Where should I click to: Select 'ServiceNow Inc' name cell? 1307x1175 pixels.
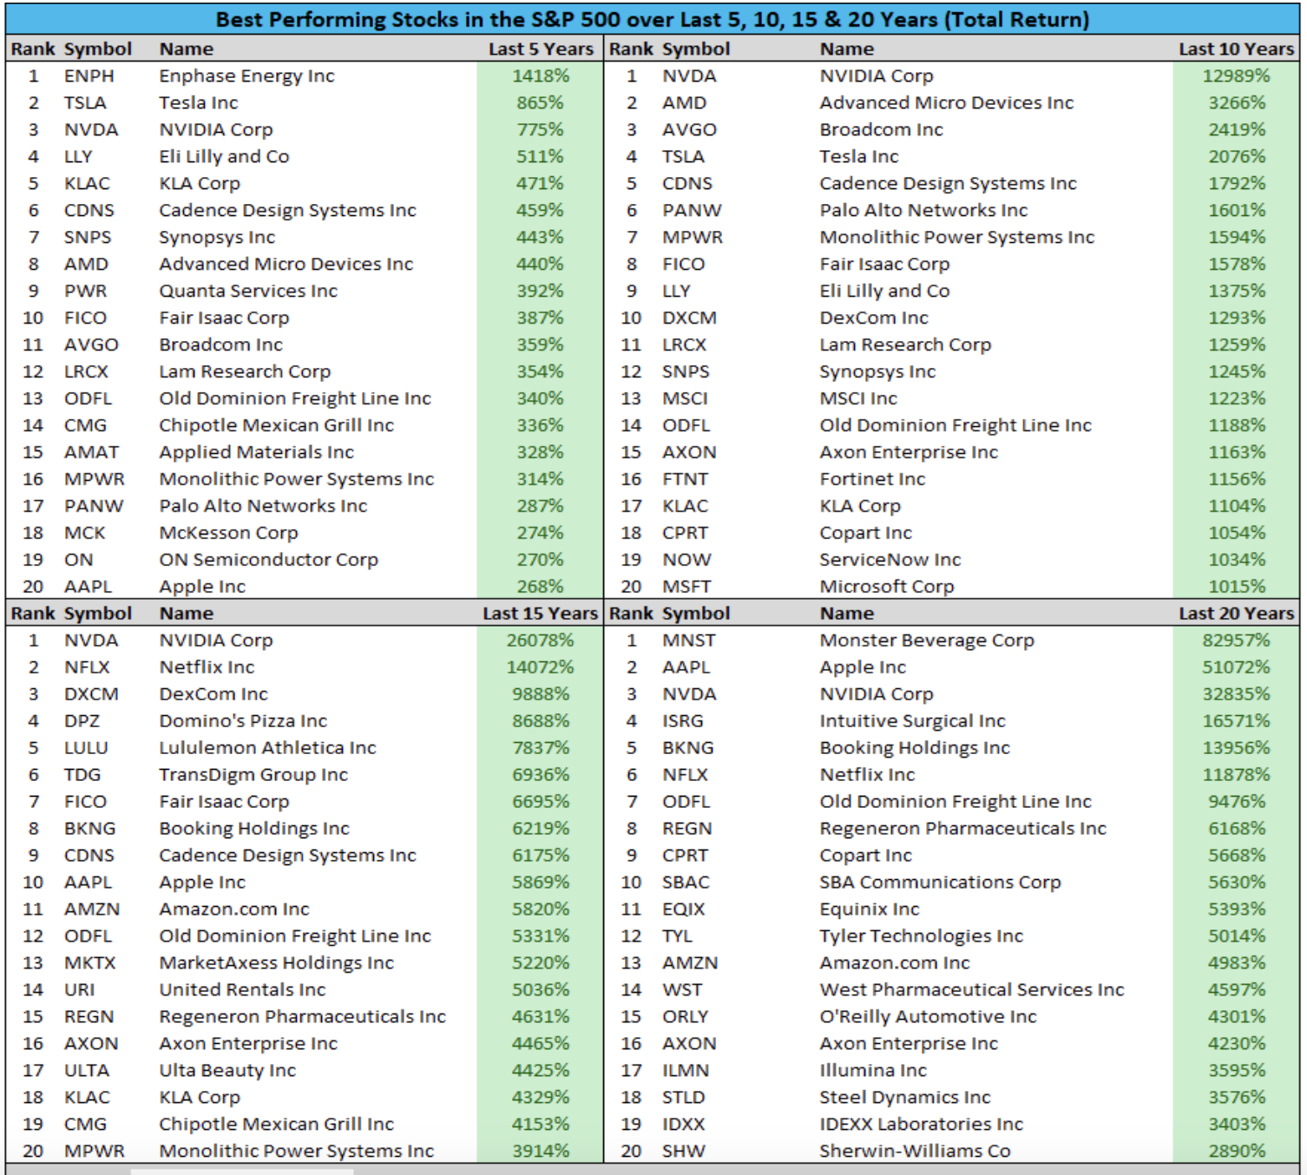click(890, 560)
